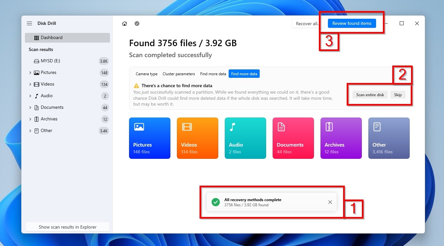Expand the Pictures item in the sidebar
The image size is (444, 246).
tap(30, 72)
